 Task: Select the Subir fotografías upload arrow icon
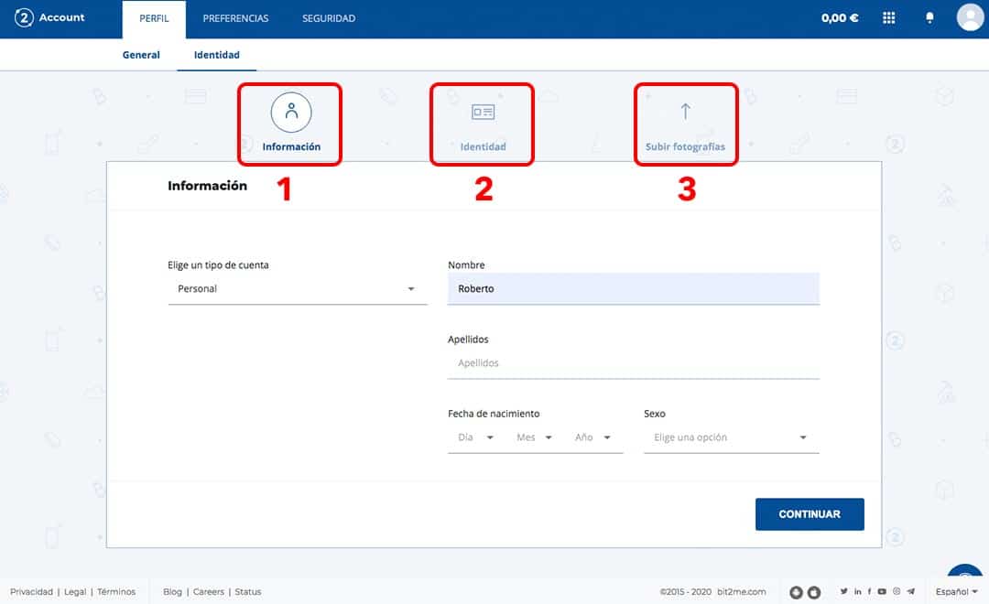[x=686, y=112]
